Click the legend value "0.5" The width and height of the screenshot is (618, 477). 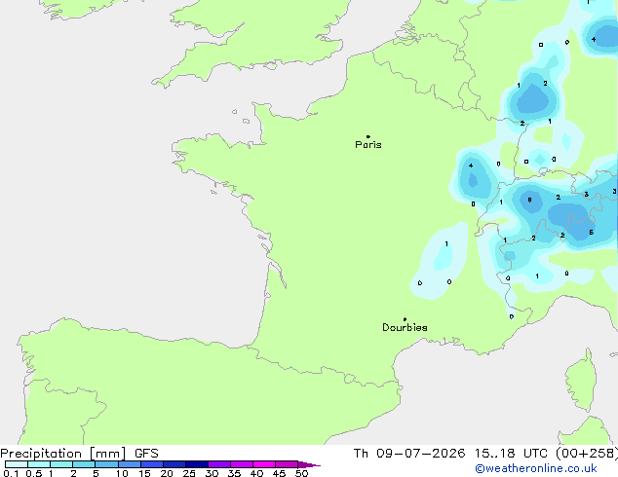click(x=34, y=473)
